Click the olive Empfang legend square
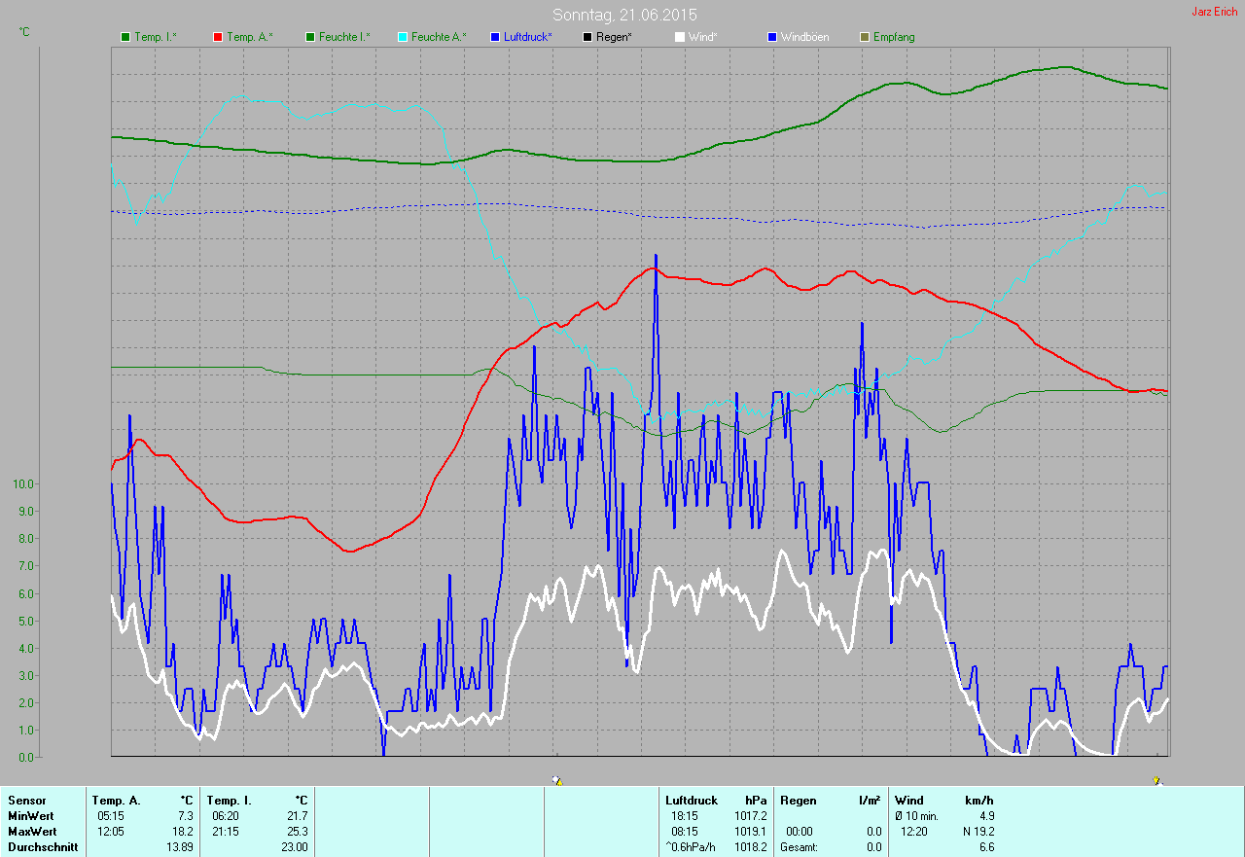The image size is (1245, 857). pyautogui.click(x=865, y=37)
